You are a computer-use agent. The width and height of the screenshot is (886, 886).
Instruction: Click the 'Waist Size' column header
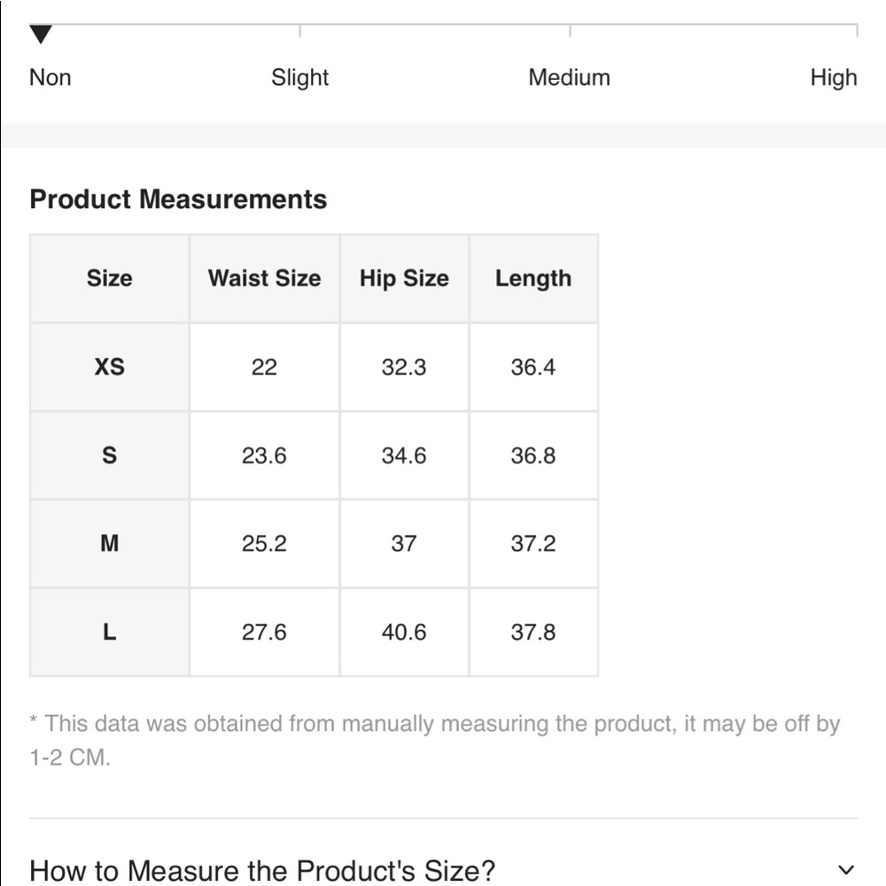click(x=264, y=278)
